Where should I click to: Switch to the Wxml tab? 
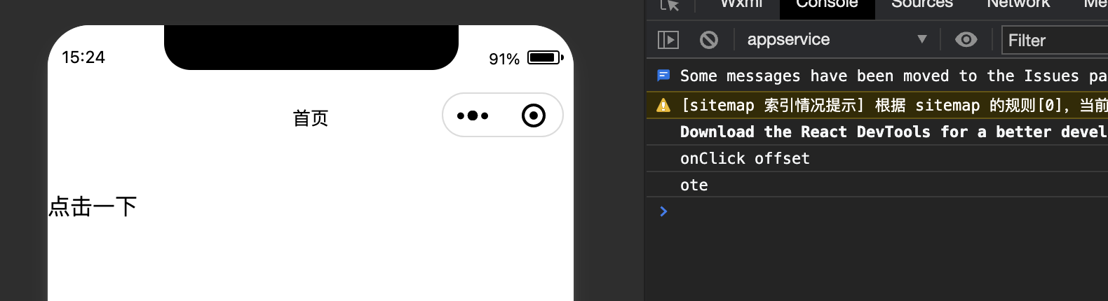pyautogui.click(x=741, y=4)
